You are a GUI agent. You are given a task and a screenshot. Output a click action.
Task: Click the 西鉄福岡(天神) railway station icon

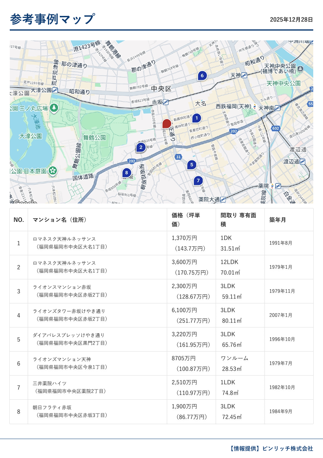[255, 106]
